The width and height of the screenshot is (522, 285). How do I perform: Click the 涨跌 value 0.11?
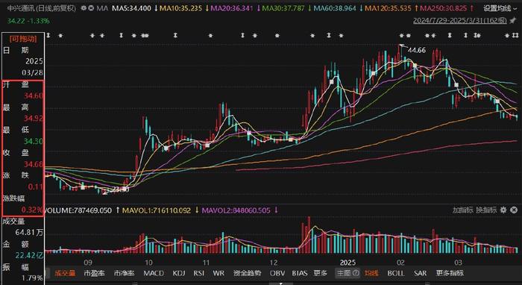36,187
